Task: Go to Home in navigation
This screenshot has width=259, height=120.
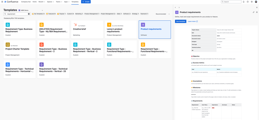Action: (34, 2)
